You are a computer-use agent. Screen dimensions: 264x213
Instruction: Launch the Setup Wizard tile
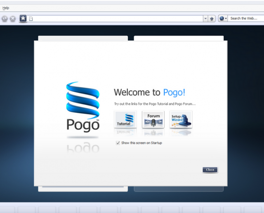click(x=181, y=120)
